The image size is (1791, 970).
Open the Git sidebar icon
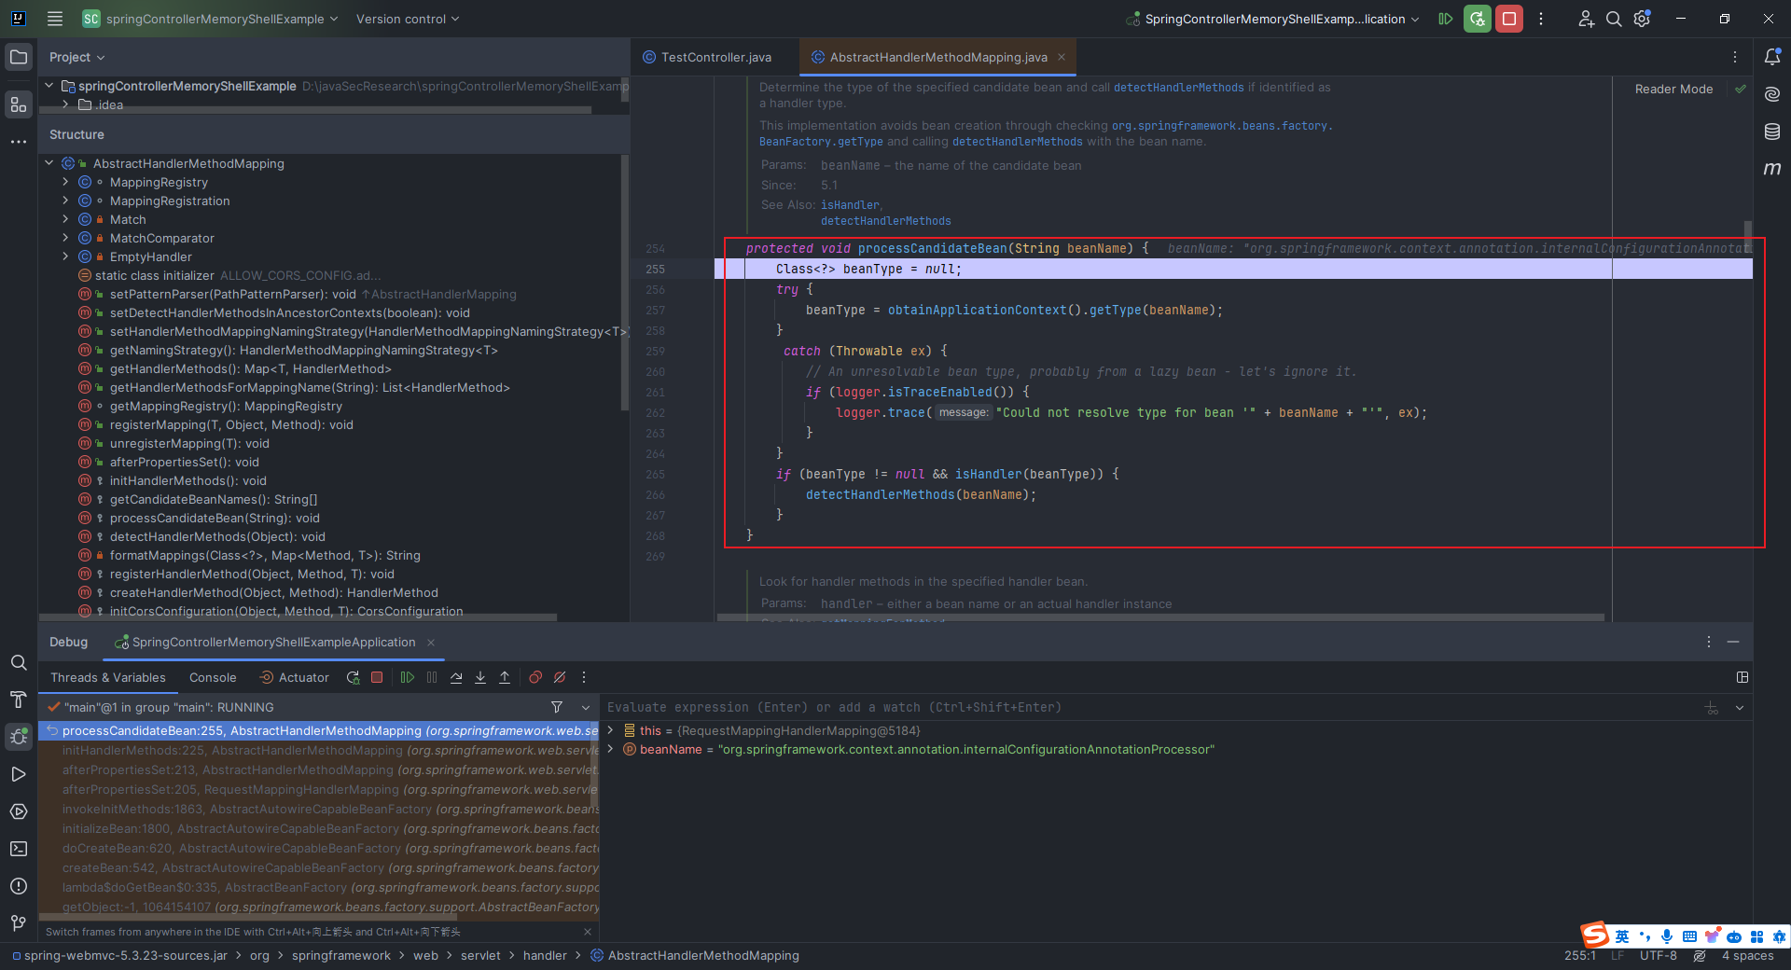(x=19, y=923)
